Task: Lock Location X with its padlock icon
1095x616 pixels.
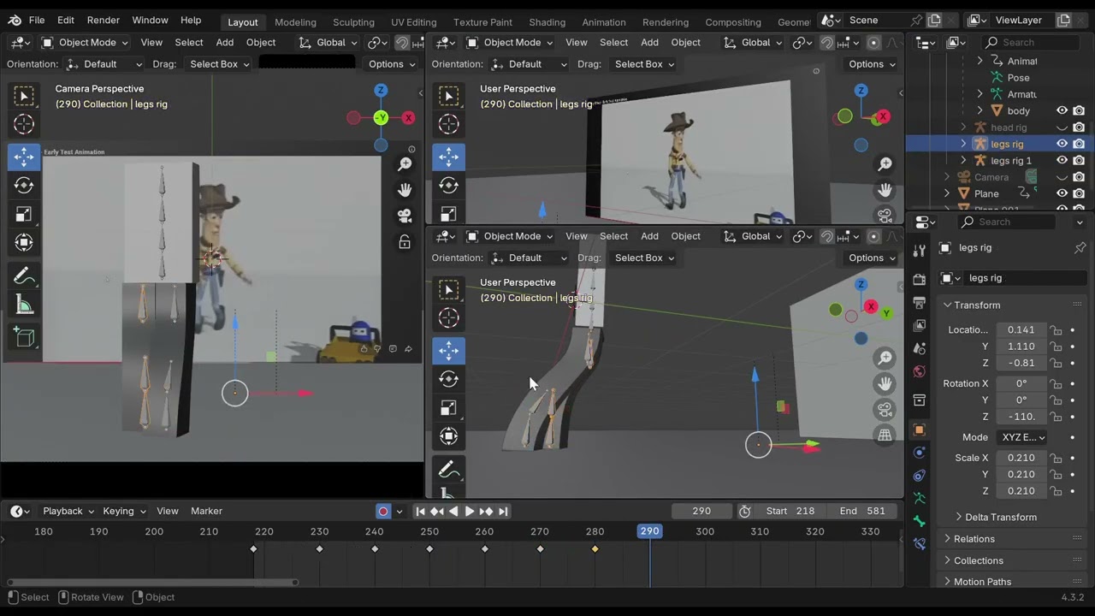Action: click(1057, 330)
